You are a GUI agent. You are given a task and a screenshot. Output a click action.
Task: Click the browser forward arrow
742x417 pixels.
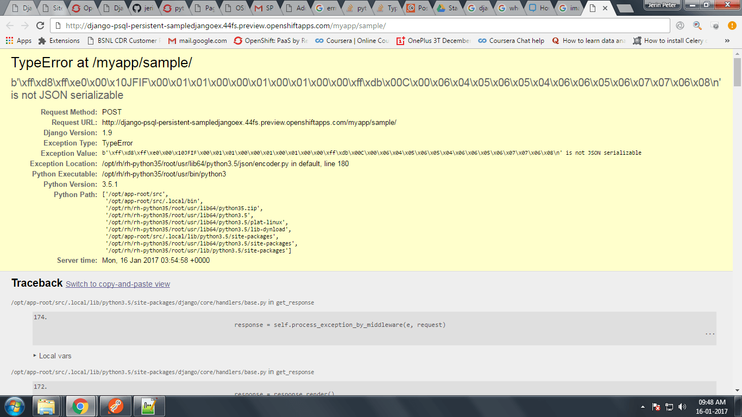click(x=25, y=26)
